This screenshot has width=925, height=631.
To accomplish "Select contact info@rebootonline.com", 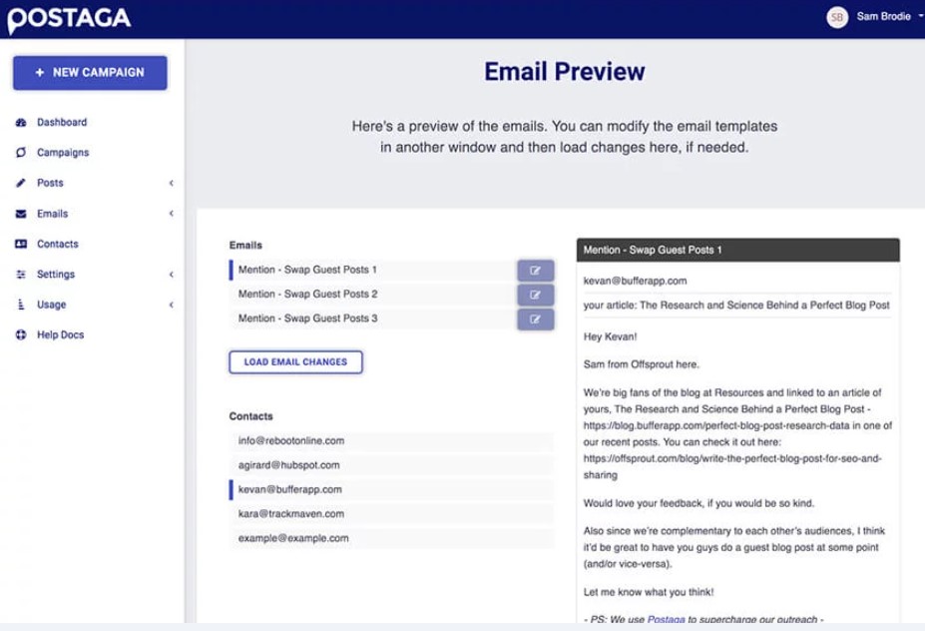I will click(x=391, y=441).
